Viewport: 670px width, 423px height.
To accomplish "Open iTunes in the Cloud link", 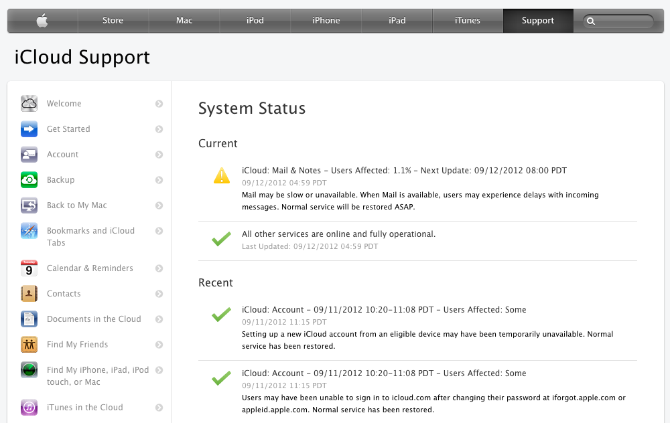I will 85,407.
